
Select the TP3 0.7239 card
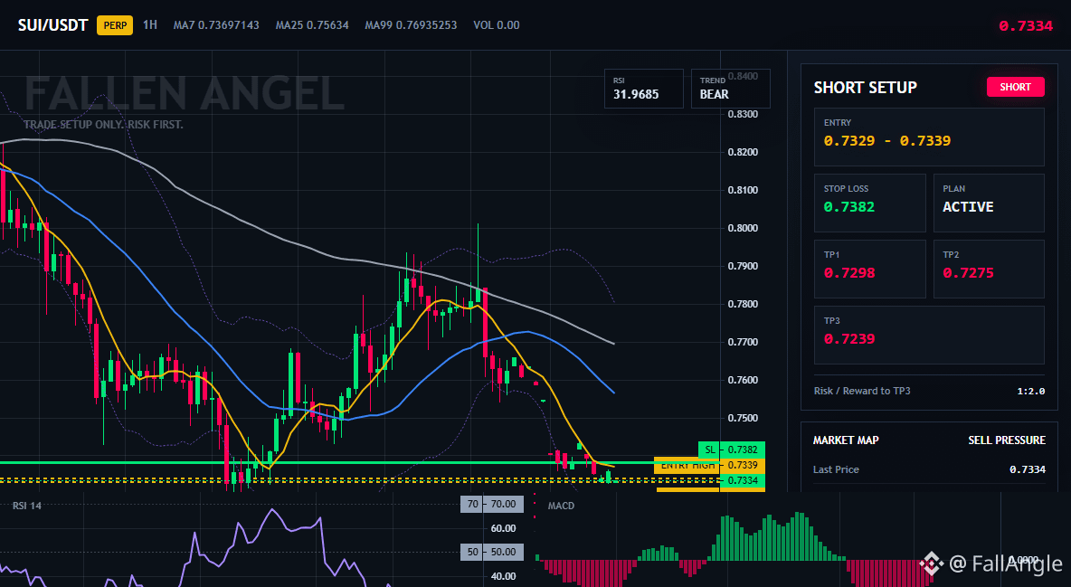tap(929, 335)
